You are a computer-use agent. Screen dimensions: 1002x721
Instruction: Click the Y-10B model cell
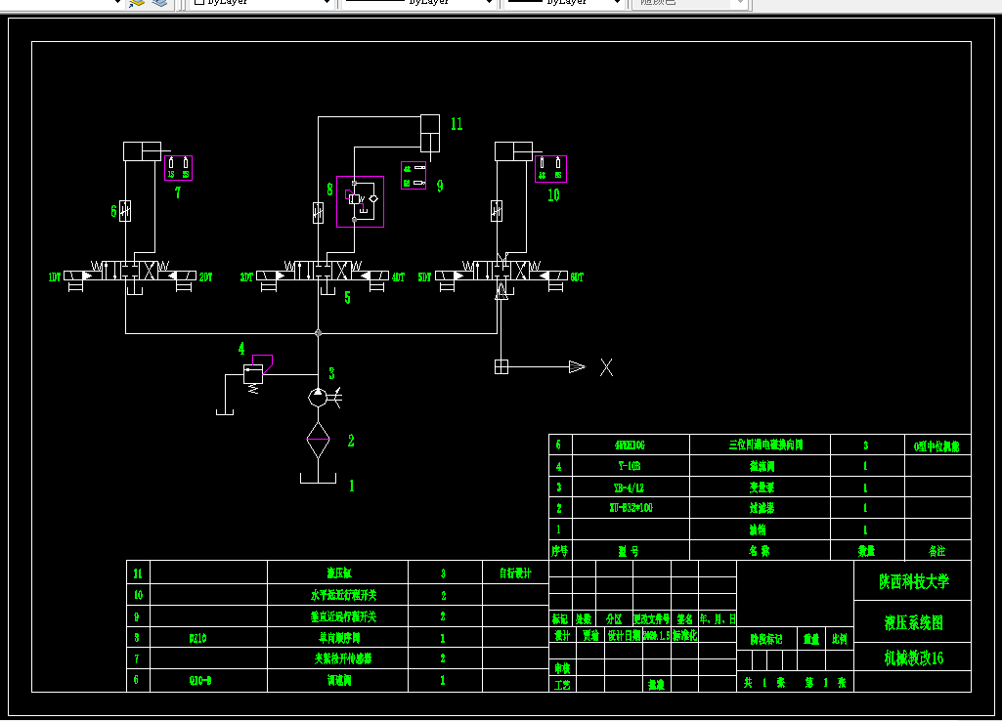click(631, 466)
